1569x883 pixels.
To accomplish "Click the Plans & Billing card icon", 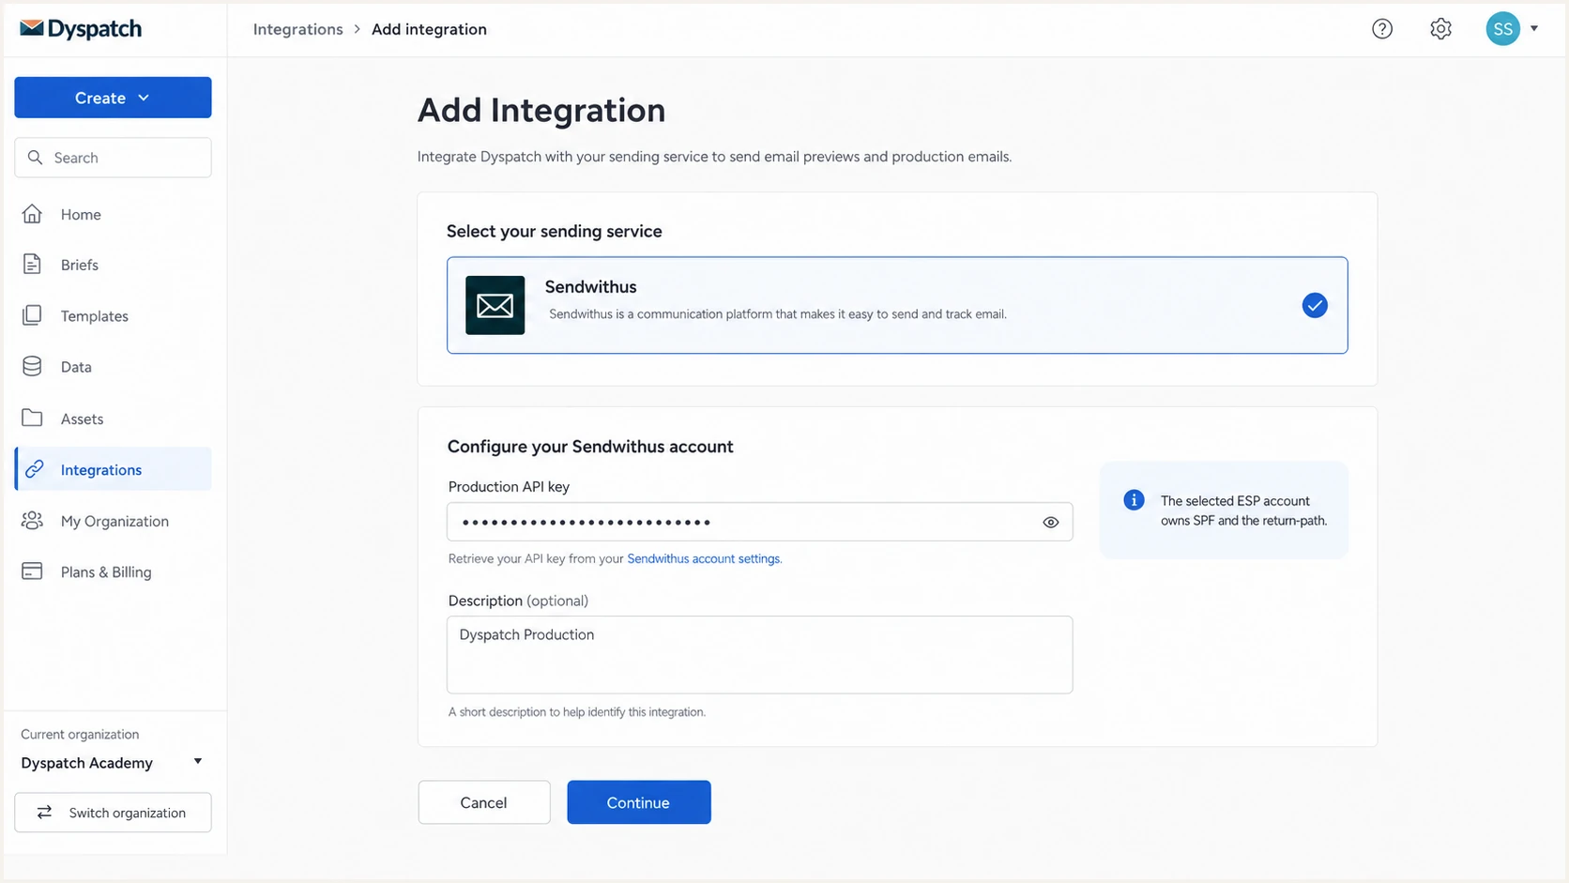I will coord(32,571).
